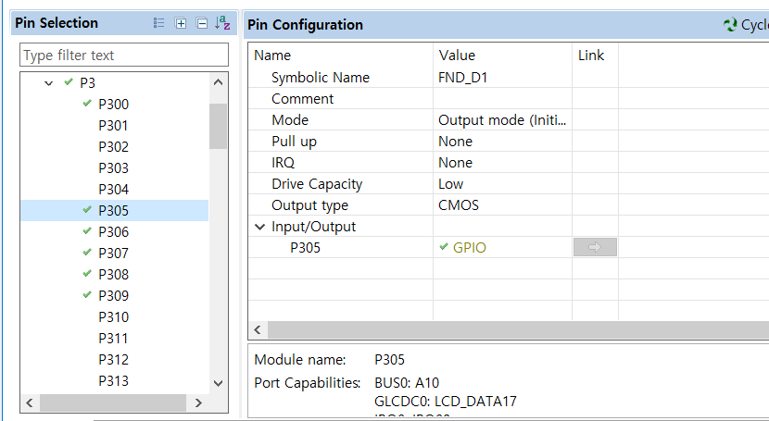Expand all pins with the plus icon

181,23
